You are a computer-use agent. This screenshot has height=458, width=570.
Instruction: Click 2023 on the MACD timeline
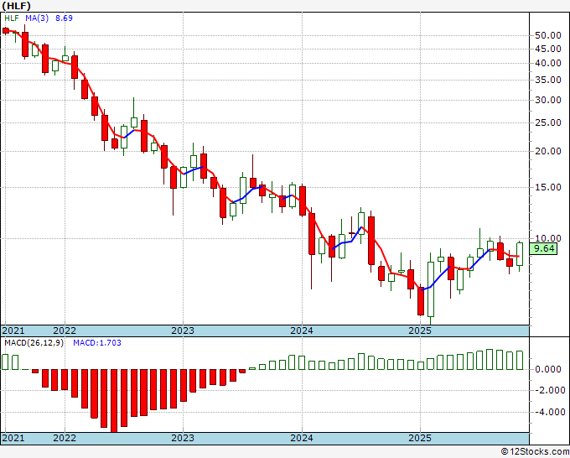click(x=183, y=438)
